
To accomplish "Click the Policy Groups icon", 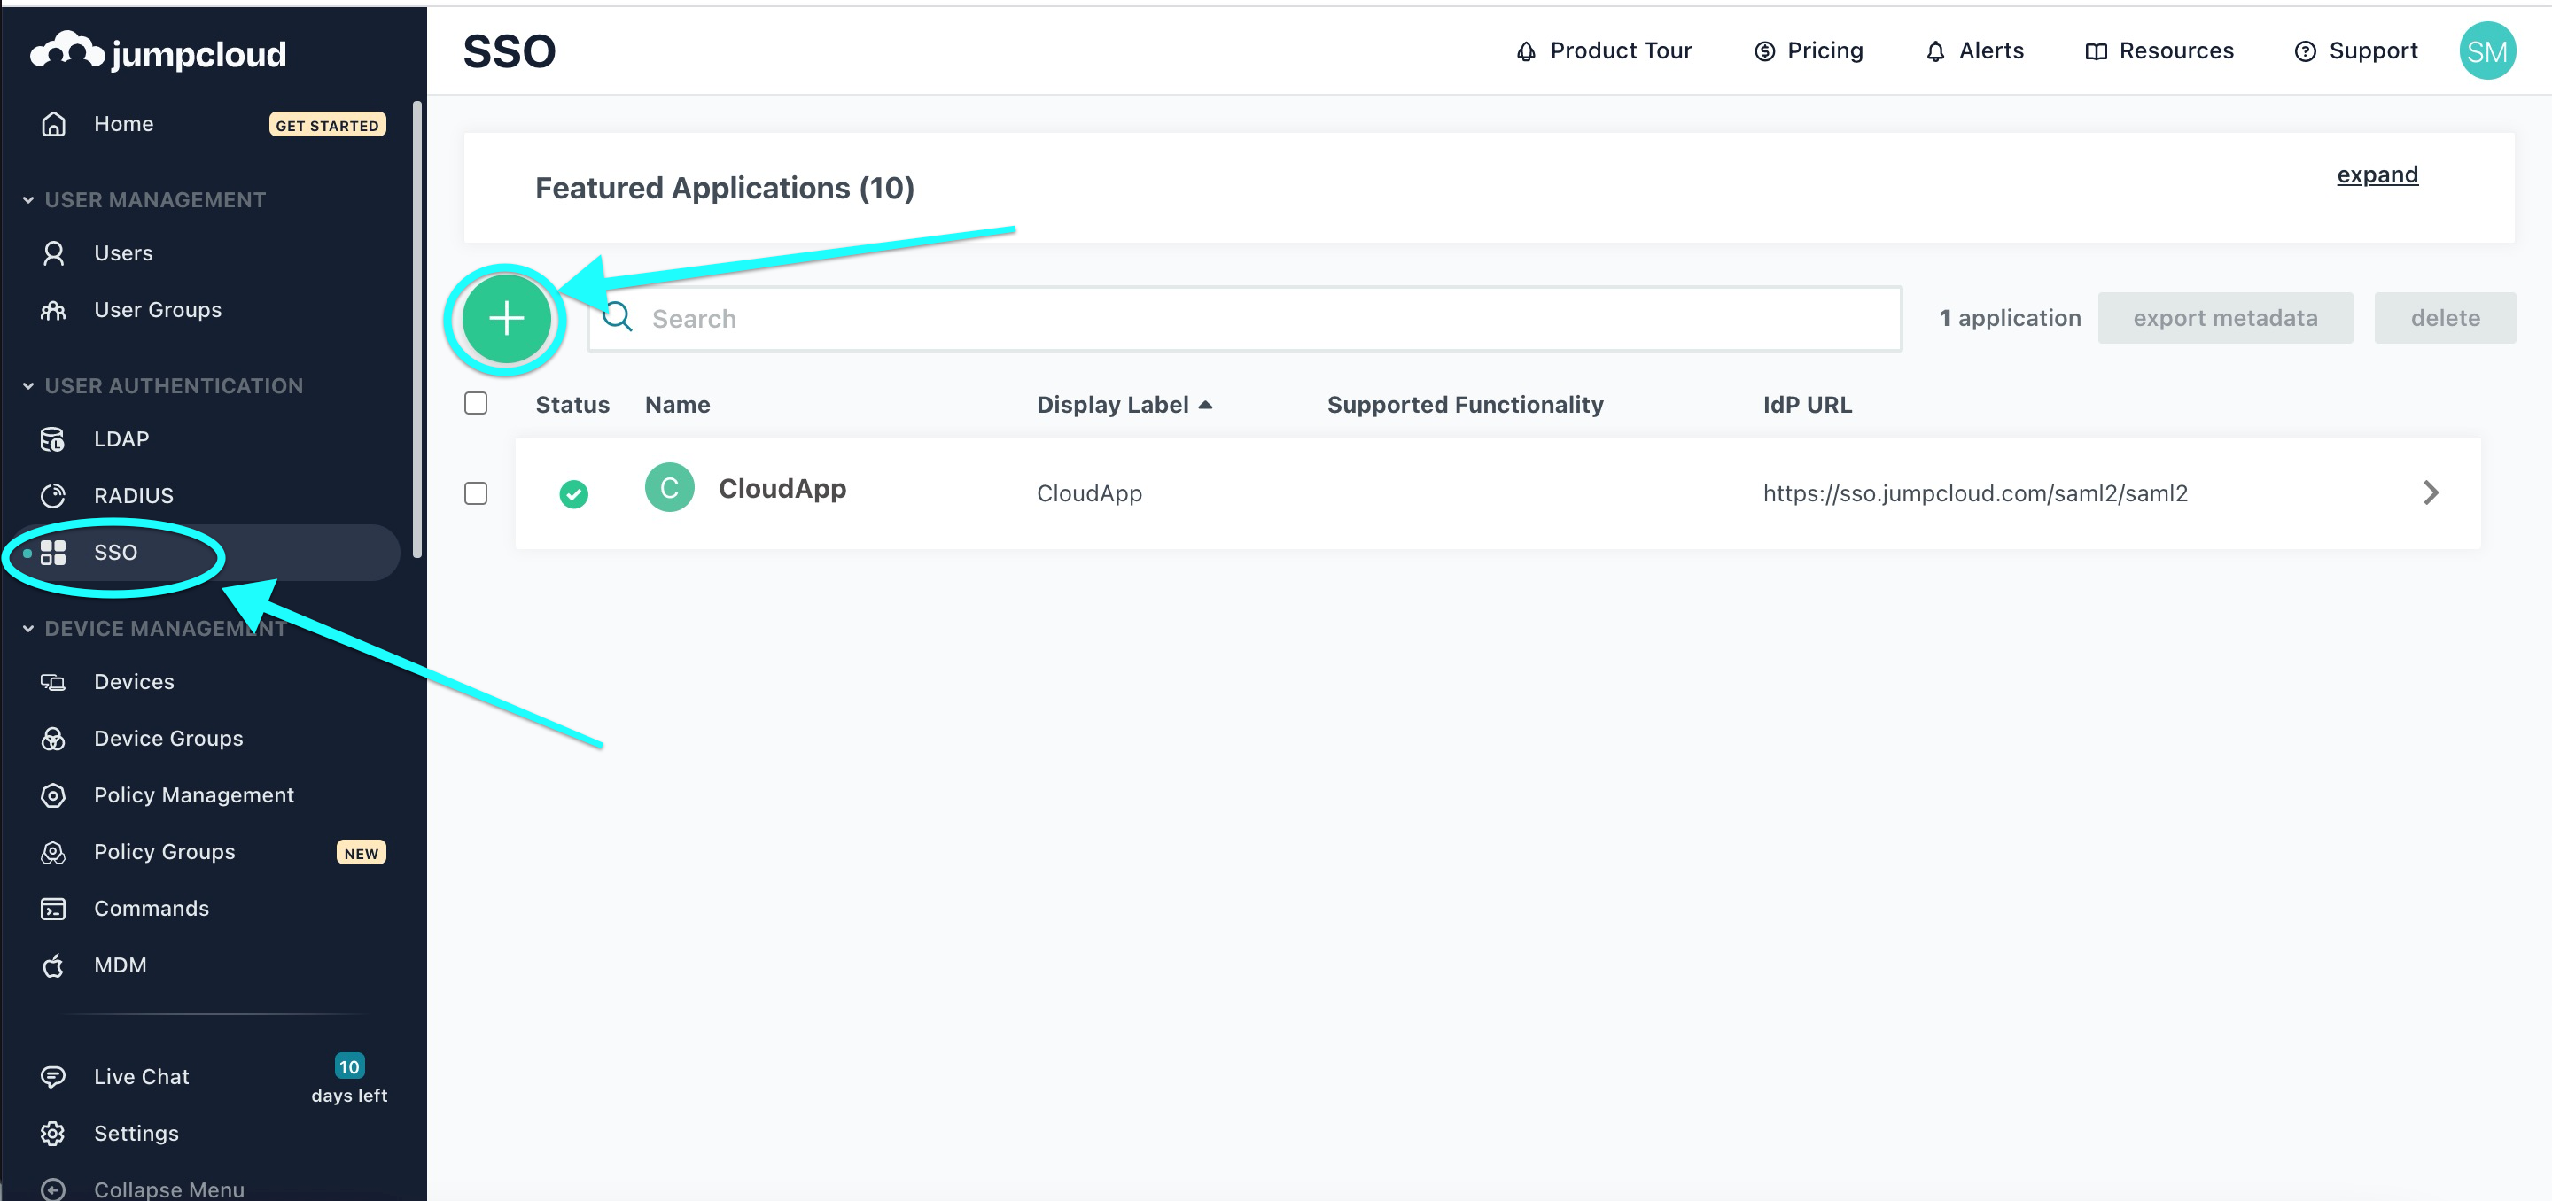I will [53, 853].
